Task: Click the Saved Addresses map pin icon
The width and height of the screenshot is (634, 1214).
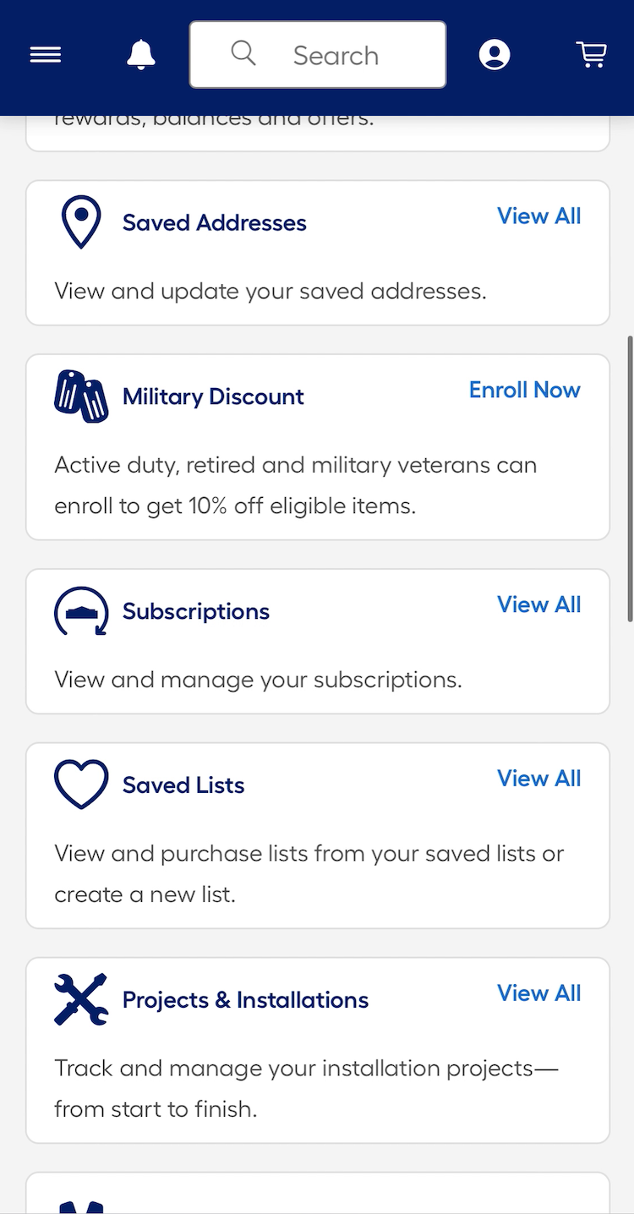Action: (x=81, y=222)
